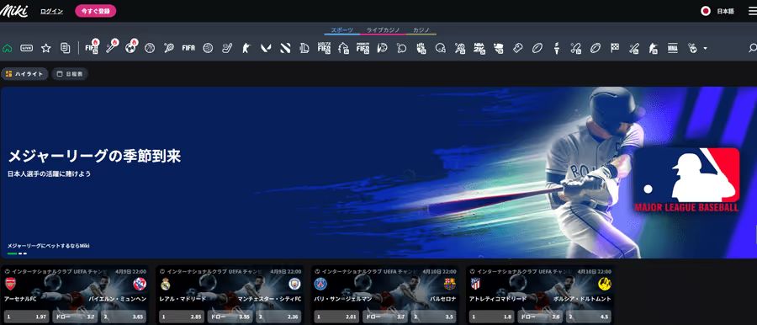Click the Paris Saint-Germain crest
This screenshot has width=757, height=325.
click(x=320, y=284)
